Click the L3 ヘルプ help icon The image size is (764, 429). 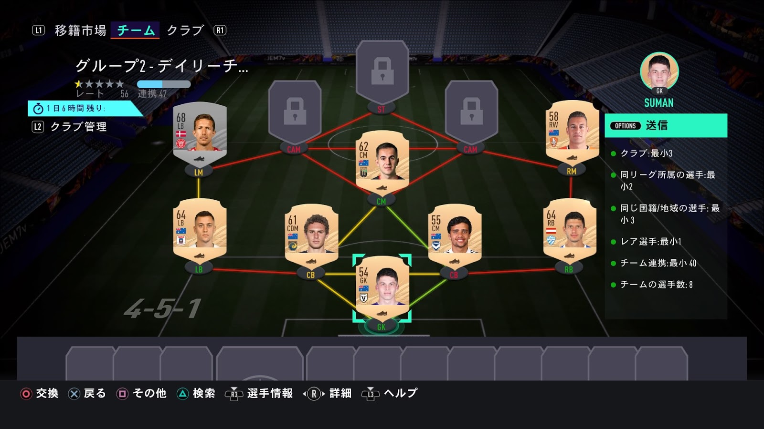click(371, 394)
